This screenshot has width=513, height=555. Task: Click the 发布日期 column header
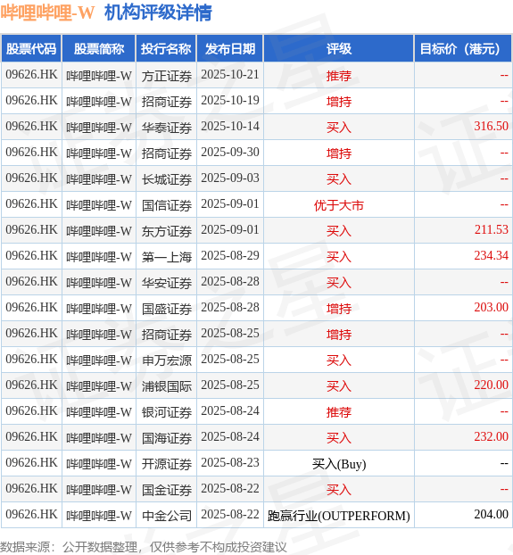[230, 48]
